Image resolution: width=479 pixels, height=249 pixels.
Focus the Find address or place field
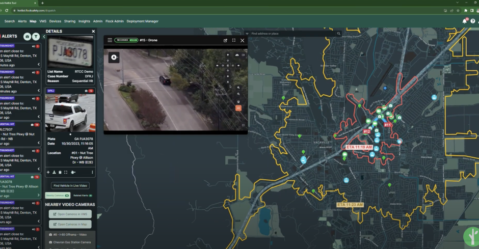pos(294,34)
